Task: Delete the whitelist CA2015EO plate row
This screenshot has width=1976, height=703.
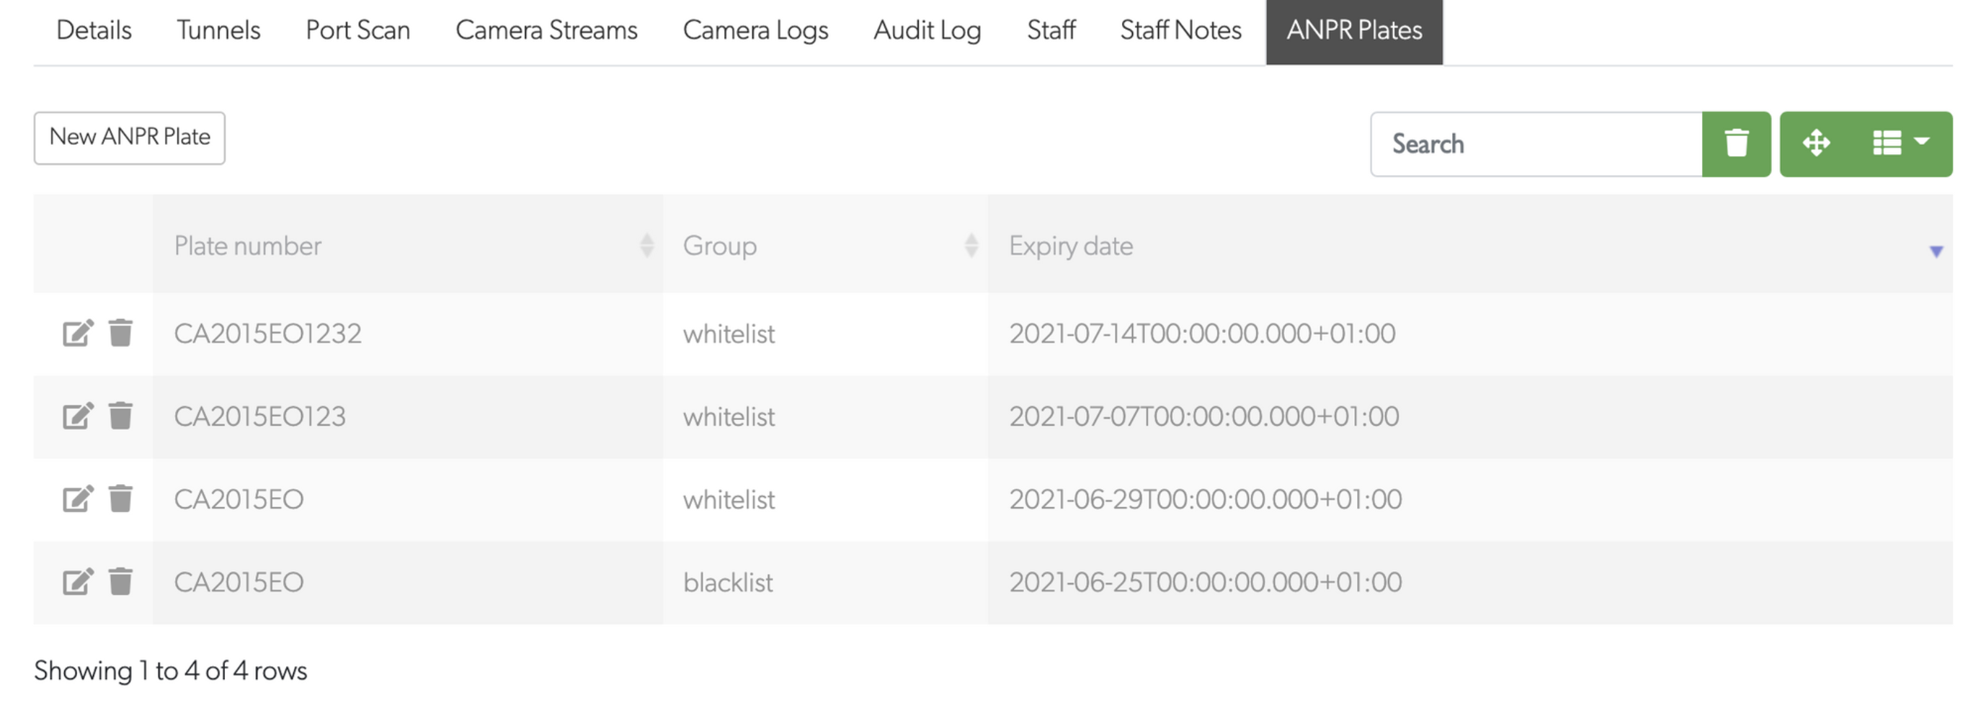Action: click(120, 499)
